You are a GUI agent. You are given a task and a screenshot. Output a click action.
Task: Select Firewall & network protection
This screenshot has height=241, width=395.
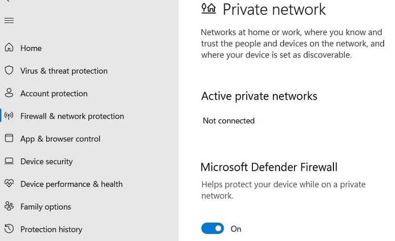click(72, 116)
